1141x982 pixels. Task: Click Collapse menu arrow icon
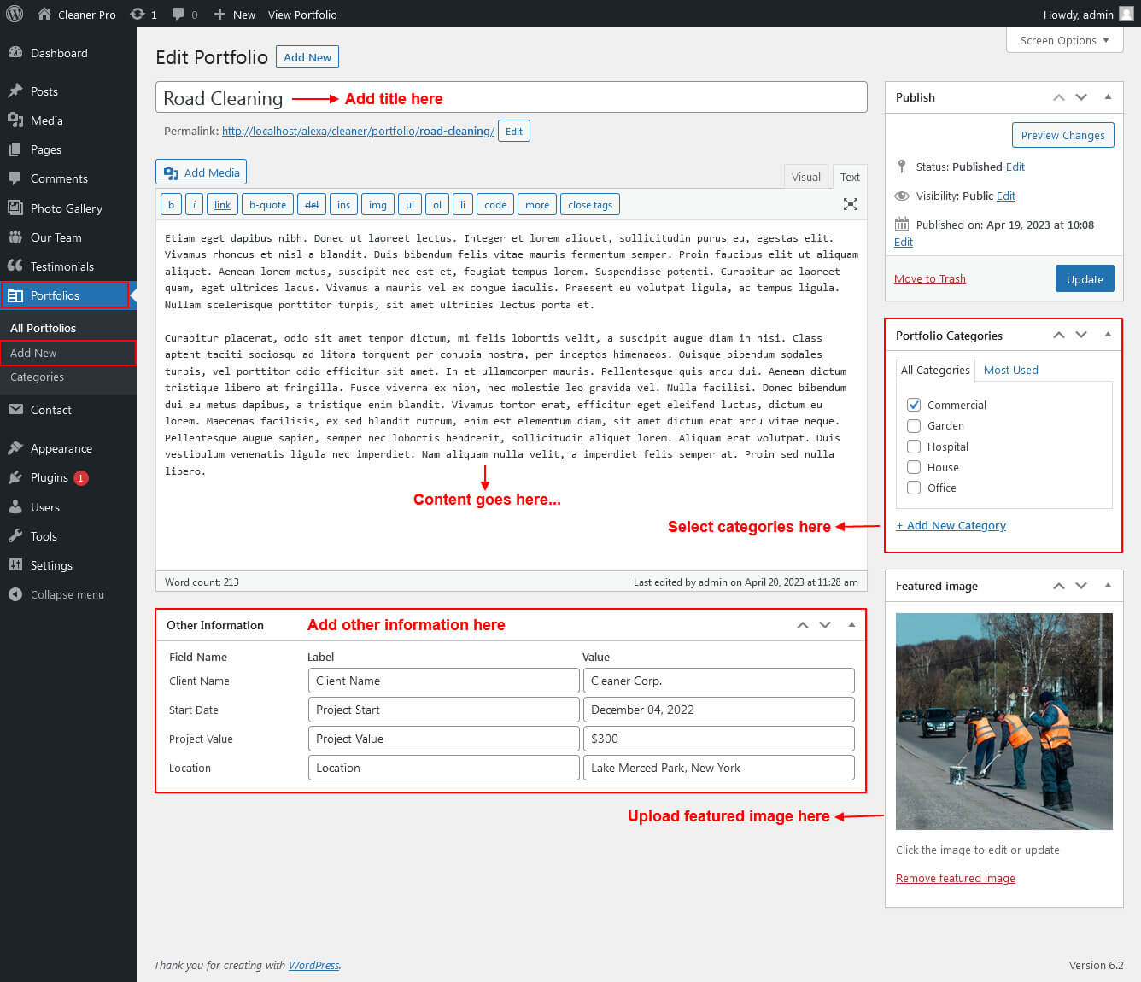[x=15, y=594]
